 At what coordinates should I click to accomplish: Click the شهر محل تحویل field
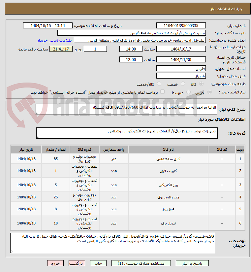coord(181,76)
